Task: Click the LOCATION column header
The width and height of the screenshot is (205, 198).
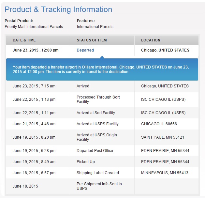Action: 151,40
